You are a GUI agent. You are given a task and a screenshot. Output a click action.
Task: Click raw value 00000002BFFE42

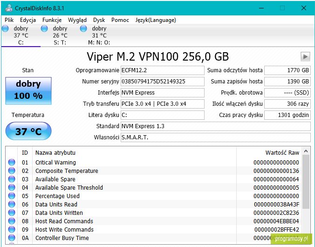(x=277, y=229)
